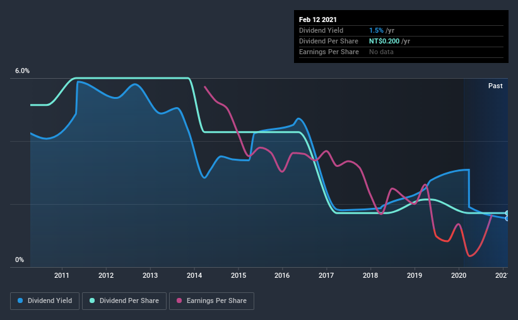Screen dimensions: 518x320
Task: Click the 1.5% dividend yield value
Action: 376,30
